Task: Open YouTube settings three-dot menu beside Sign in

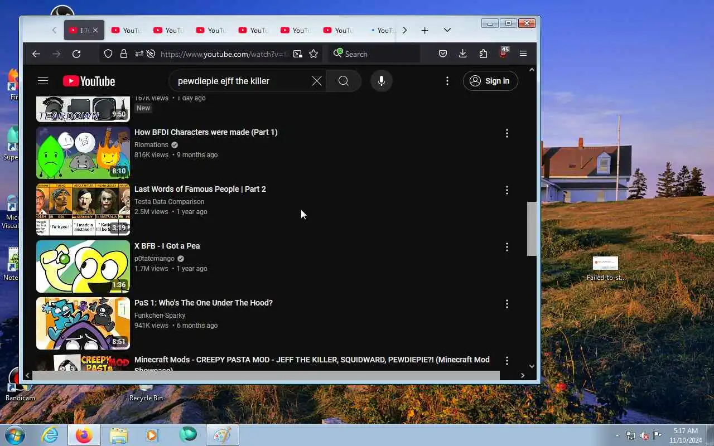Action: coord(447,81)
